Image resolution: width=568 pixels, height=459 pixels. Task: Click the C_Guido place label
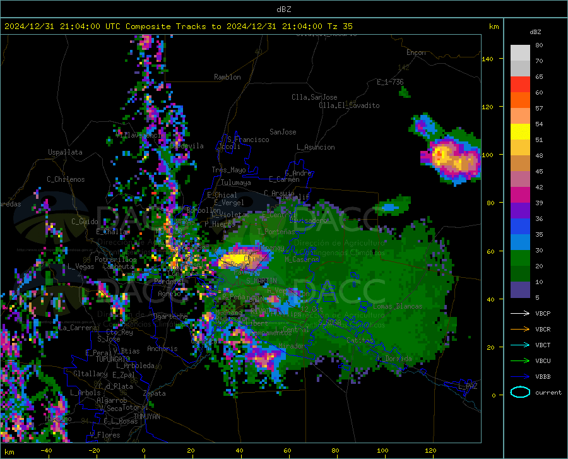85,222
